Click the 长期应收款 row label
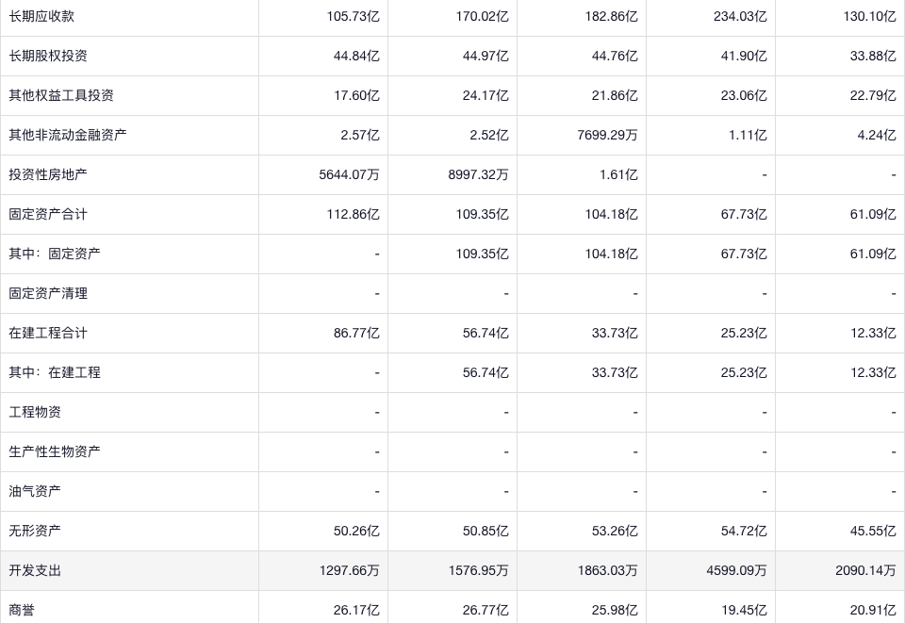This screenshot has width=905, height=623. pyautogui.click(x=41, y=16)
